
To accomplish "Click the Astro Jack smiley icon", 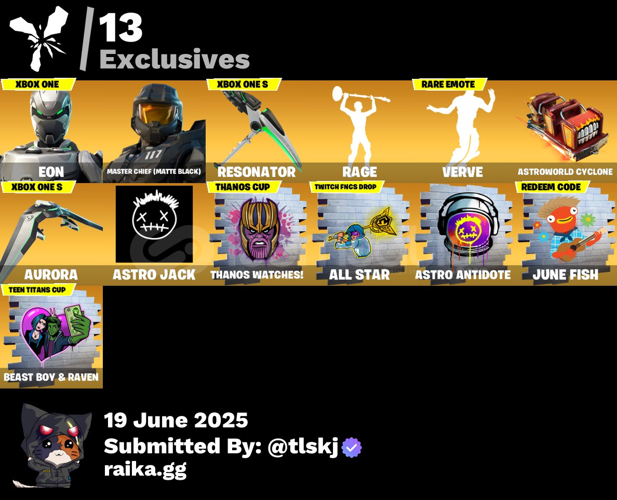I will (x=154, y=224).
